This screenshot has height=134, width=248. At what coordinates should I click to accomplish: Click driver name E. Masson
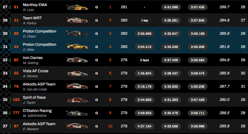click(x=31, y=129)
